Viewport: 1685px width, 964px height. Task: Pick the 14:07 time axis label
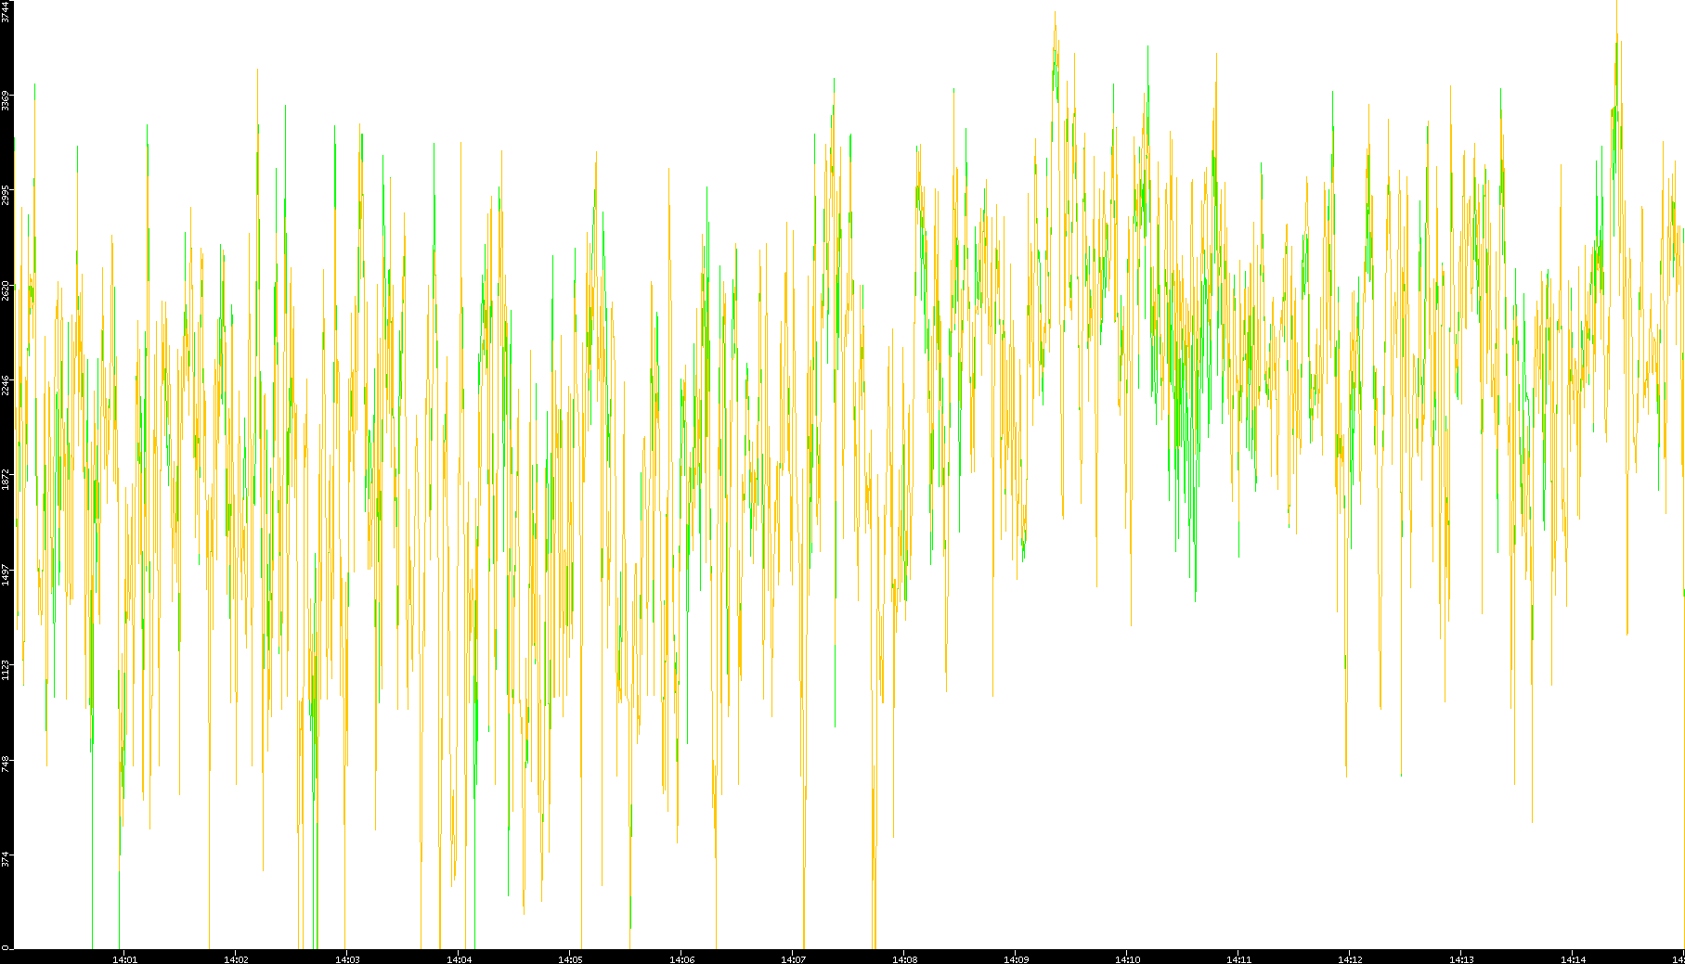pos(793,959)
